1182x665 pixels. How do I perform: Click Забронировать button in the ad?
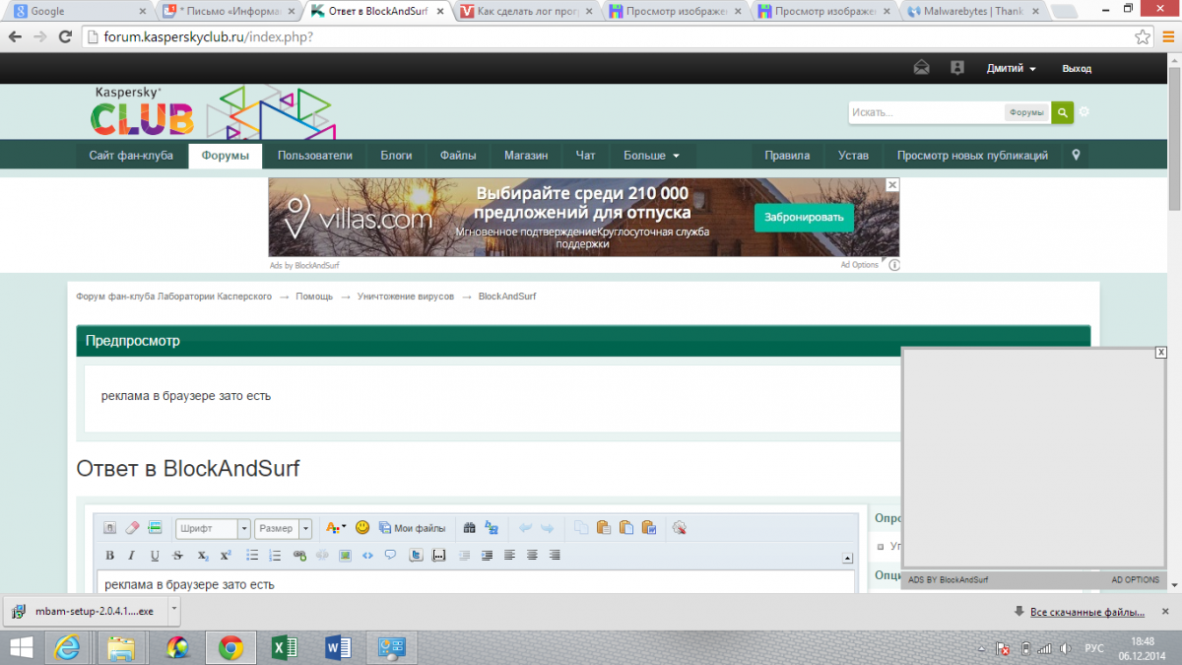(804, 217)
